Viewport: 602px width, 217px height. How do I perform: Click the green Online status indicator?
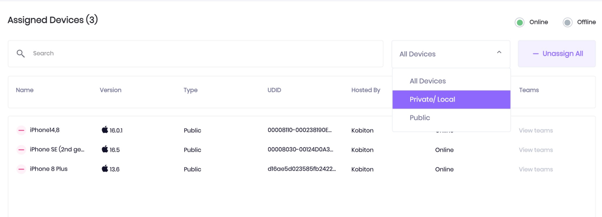(520, 23)
